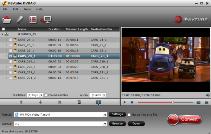Open the Help menu
The height and width of the screenshot is (134, 211).
click(39, 9)
